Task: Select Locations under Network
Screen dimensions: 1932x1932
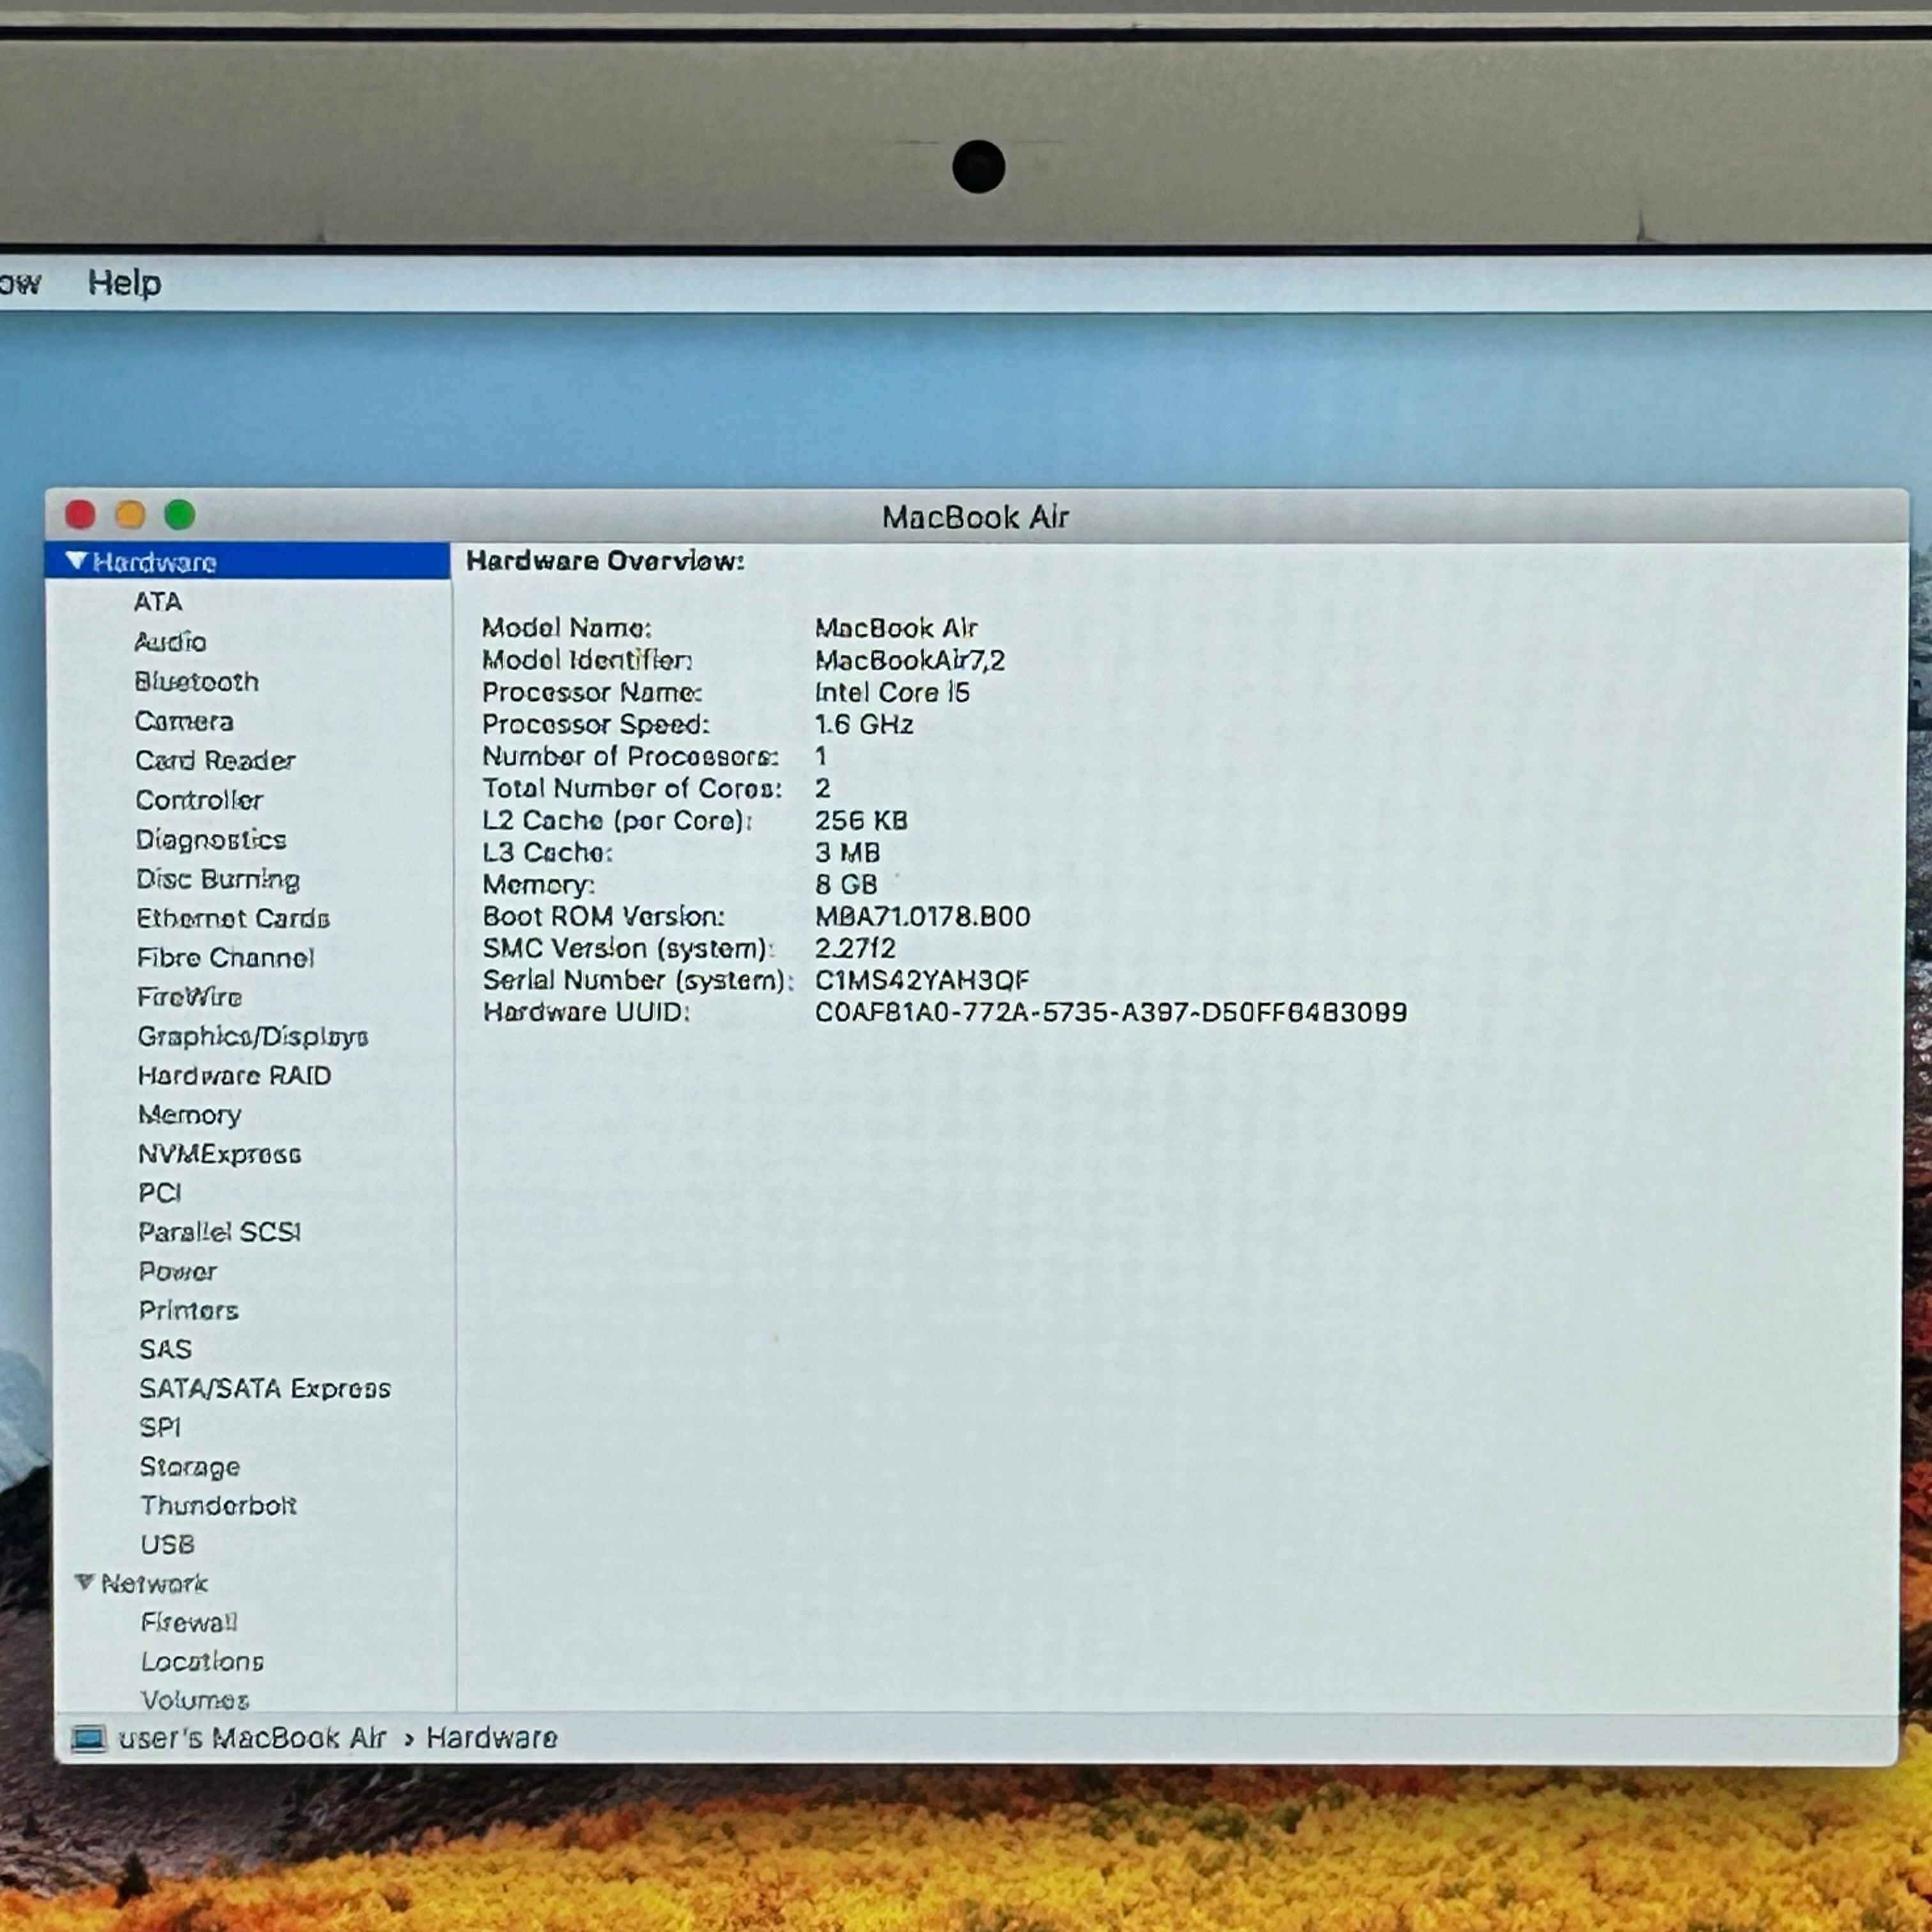Action: tap(202, 1661)
